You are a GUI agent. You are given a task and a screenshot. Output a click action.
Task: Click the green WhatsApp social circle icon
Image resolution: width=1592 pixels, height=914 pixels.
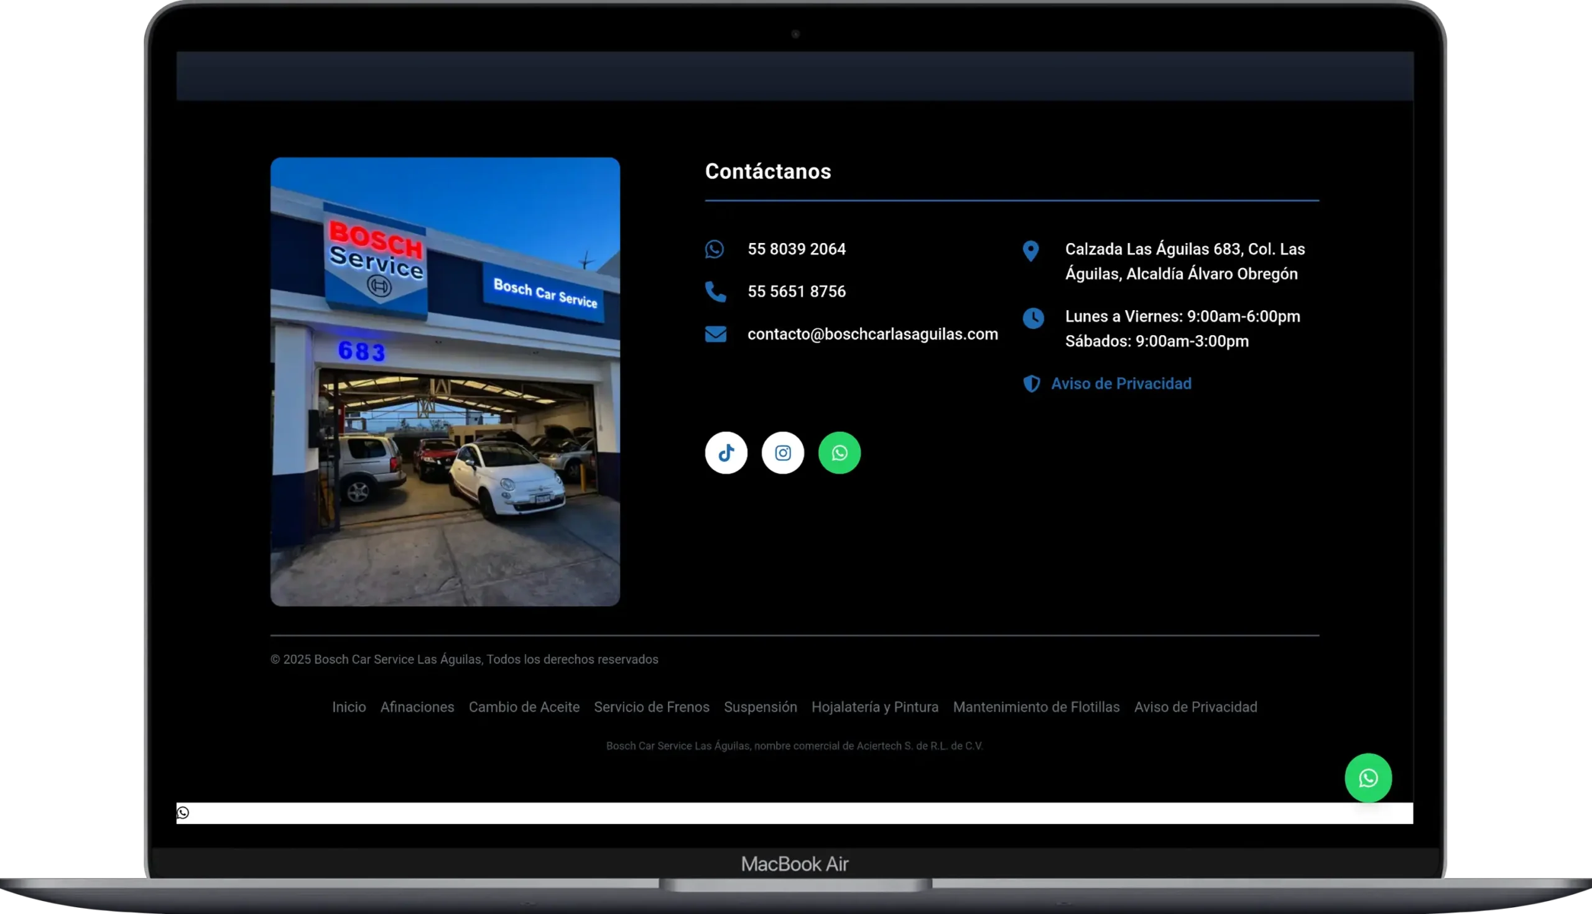pos(840,453)
